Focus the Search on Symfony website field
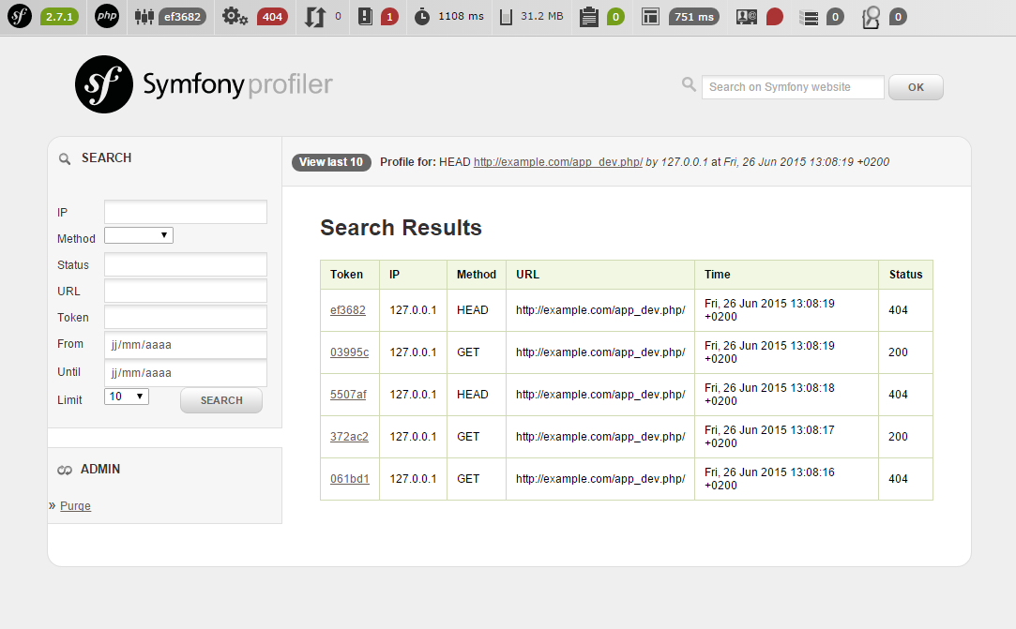Screen dimensions: 1016x629 pos(793,87)
